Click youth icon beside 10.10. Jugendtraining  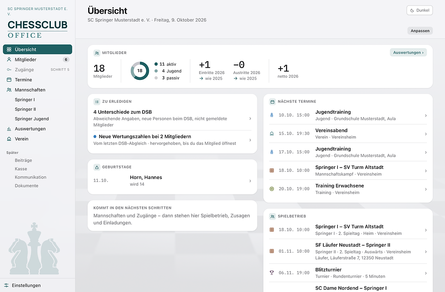tap(272, 115)
